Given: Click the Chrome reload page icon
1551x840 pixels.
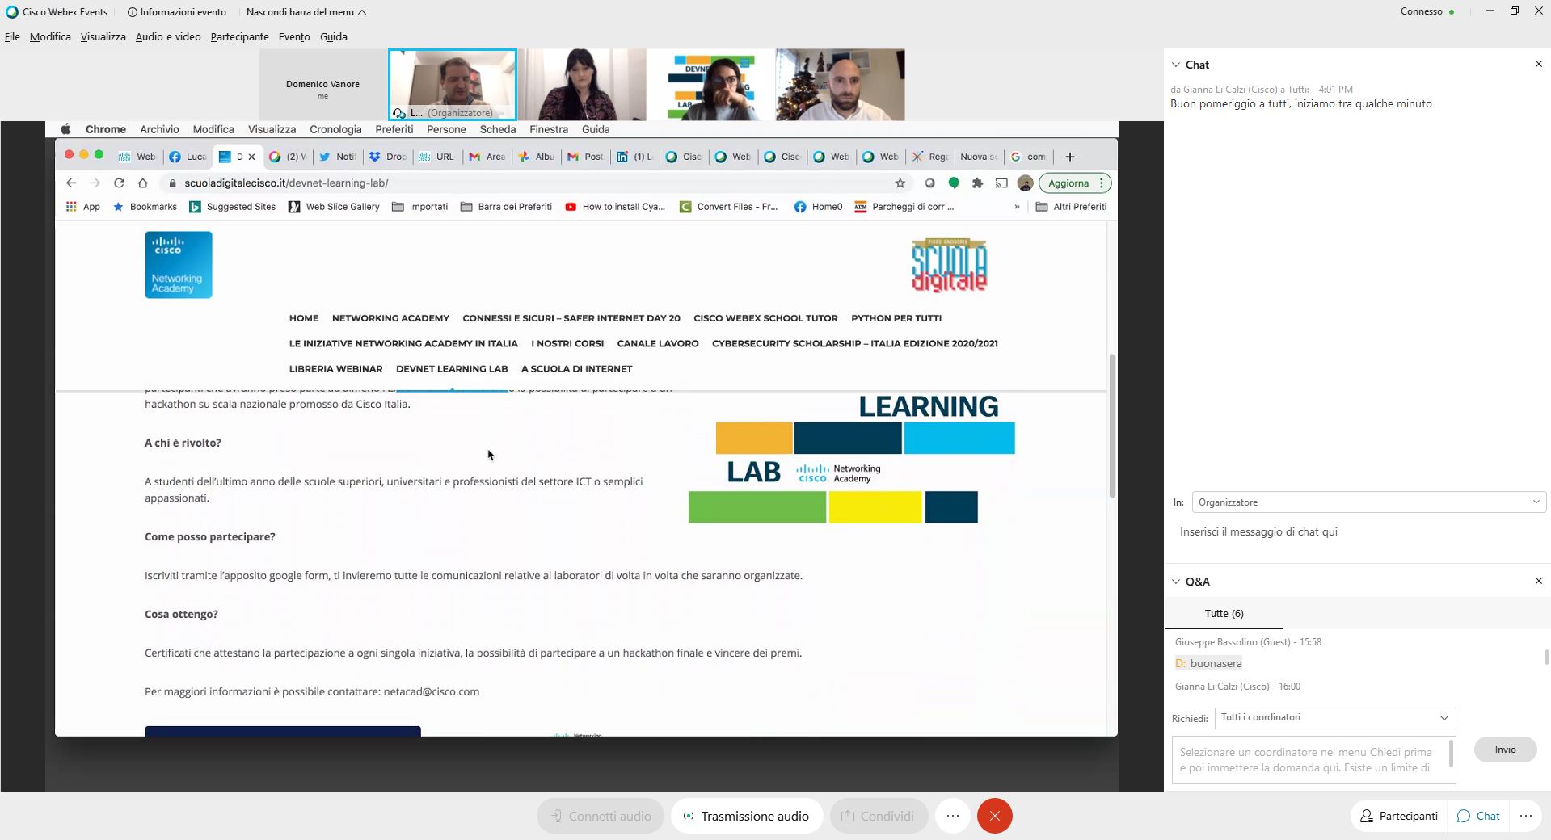Looking at the screenshot, I should tap(119, 183).
